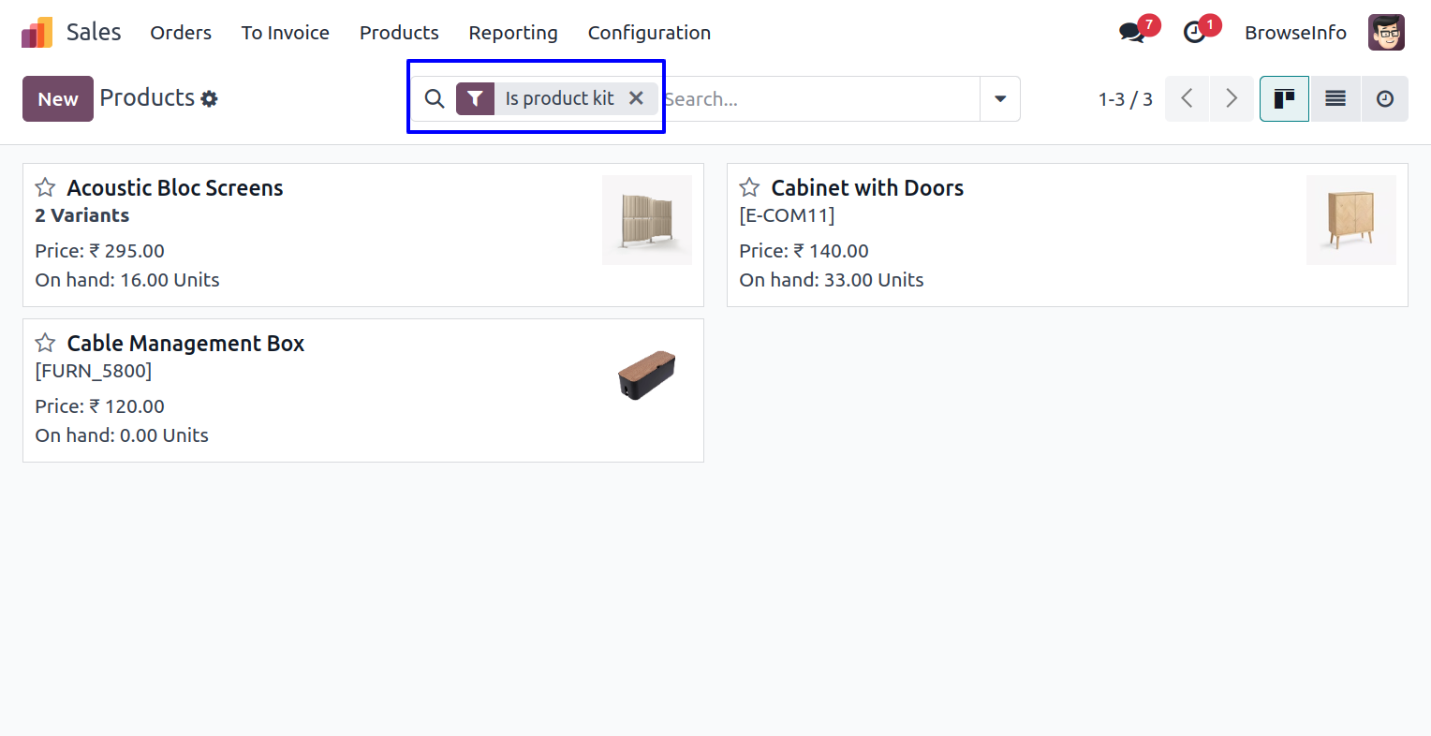Open the Cabinet with Doors product thumbnail
The width and height of the screenshot is (1431, 736).
pyautogui.click(x=1350, y=220)
